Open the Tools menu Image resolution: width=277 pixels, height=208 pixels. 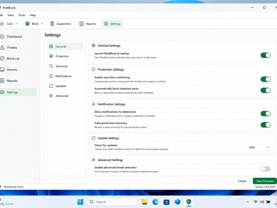[x=22, y=15]
